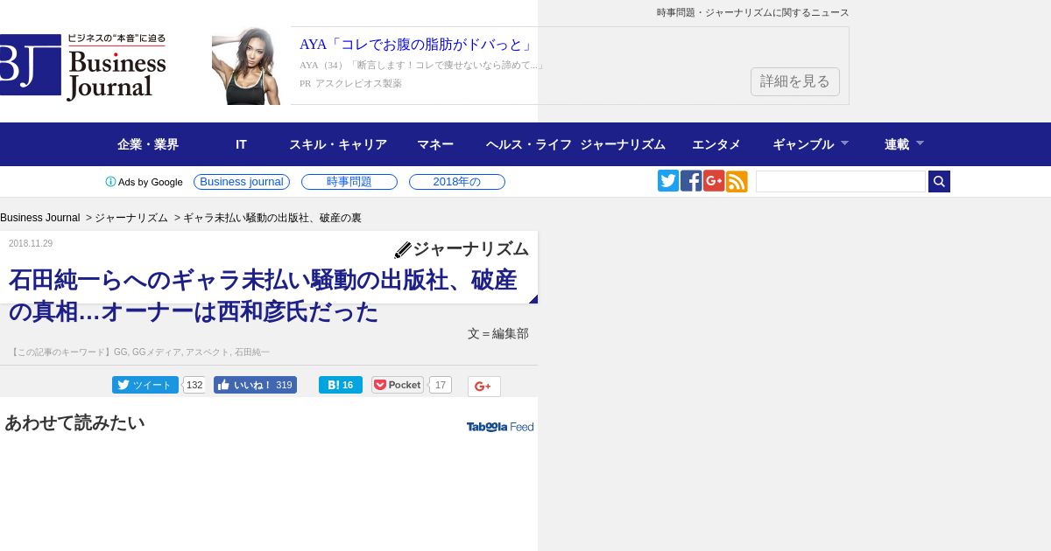This screenshot has width=1051, height=551.
Task: Click the AYA ad photo thumbnail
Action: pos(246,66)
